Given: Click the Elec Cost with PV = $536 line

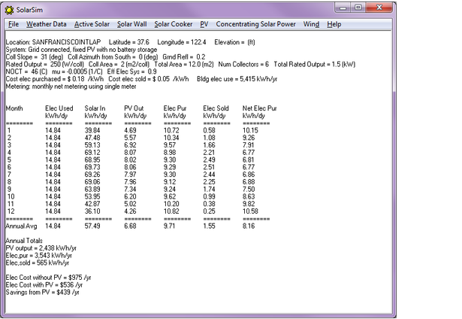Looking at the screenshot, I should 44,285.
